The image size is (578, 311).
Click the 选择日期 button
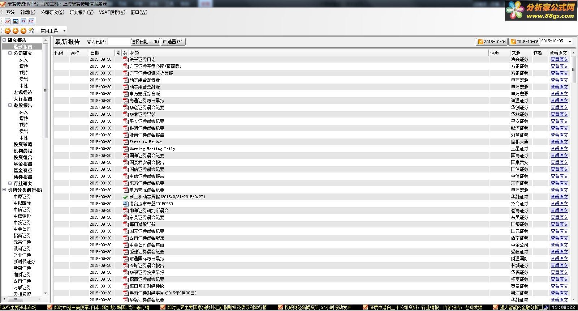145,42
